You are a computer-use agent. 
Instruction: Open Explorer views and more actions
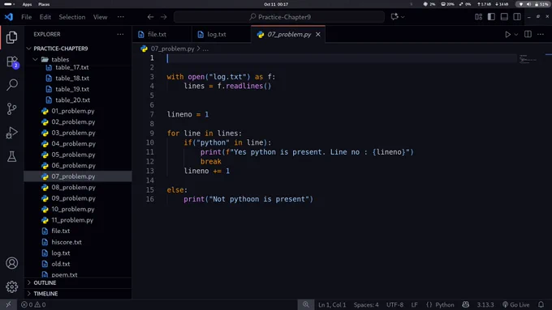[x=120, y=34]
